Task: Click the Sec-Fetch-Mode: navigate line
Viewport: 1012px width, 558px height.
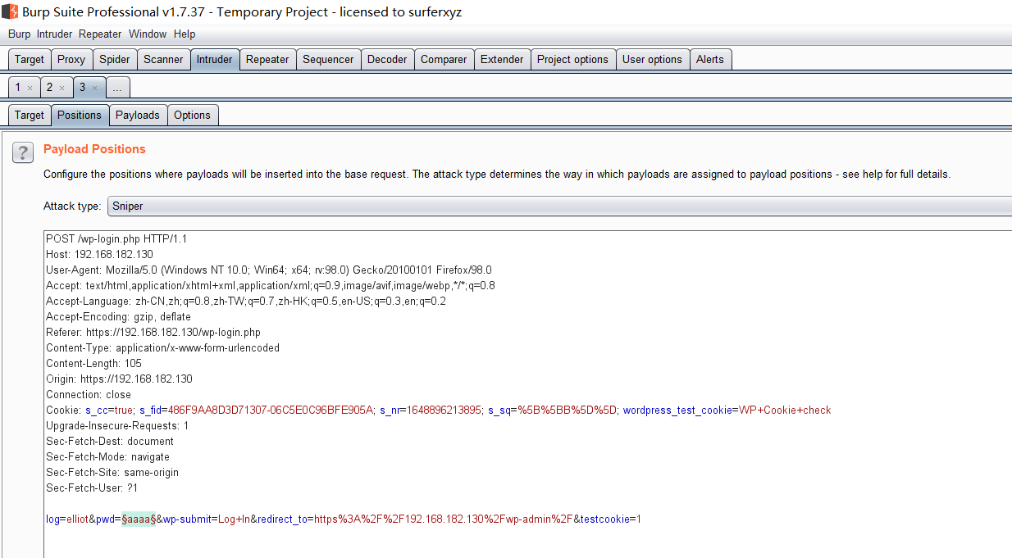Action: pos(107,456)
